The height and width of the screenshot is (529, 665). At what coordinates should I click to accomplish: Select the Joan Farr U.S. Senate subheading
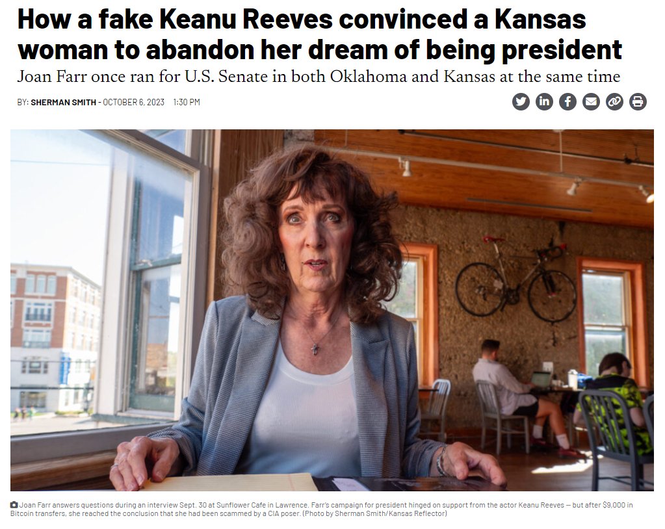[x=319, y=77]
